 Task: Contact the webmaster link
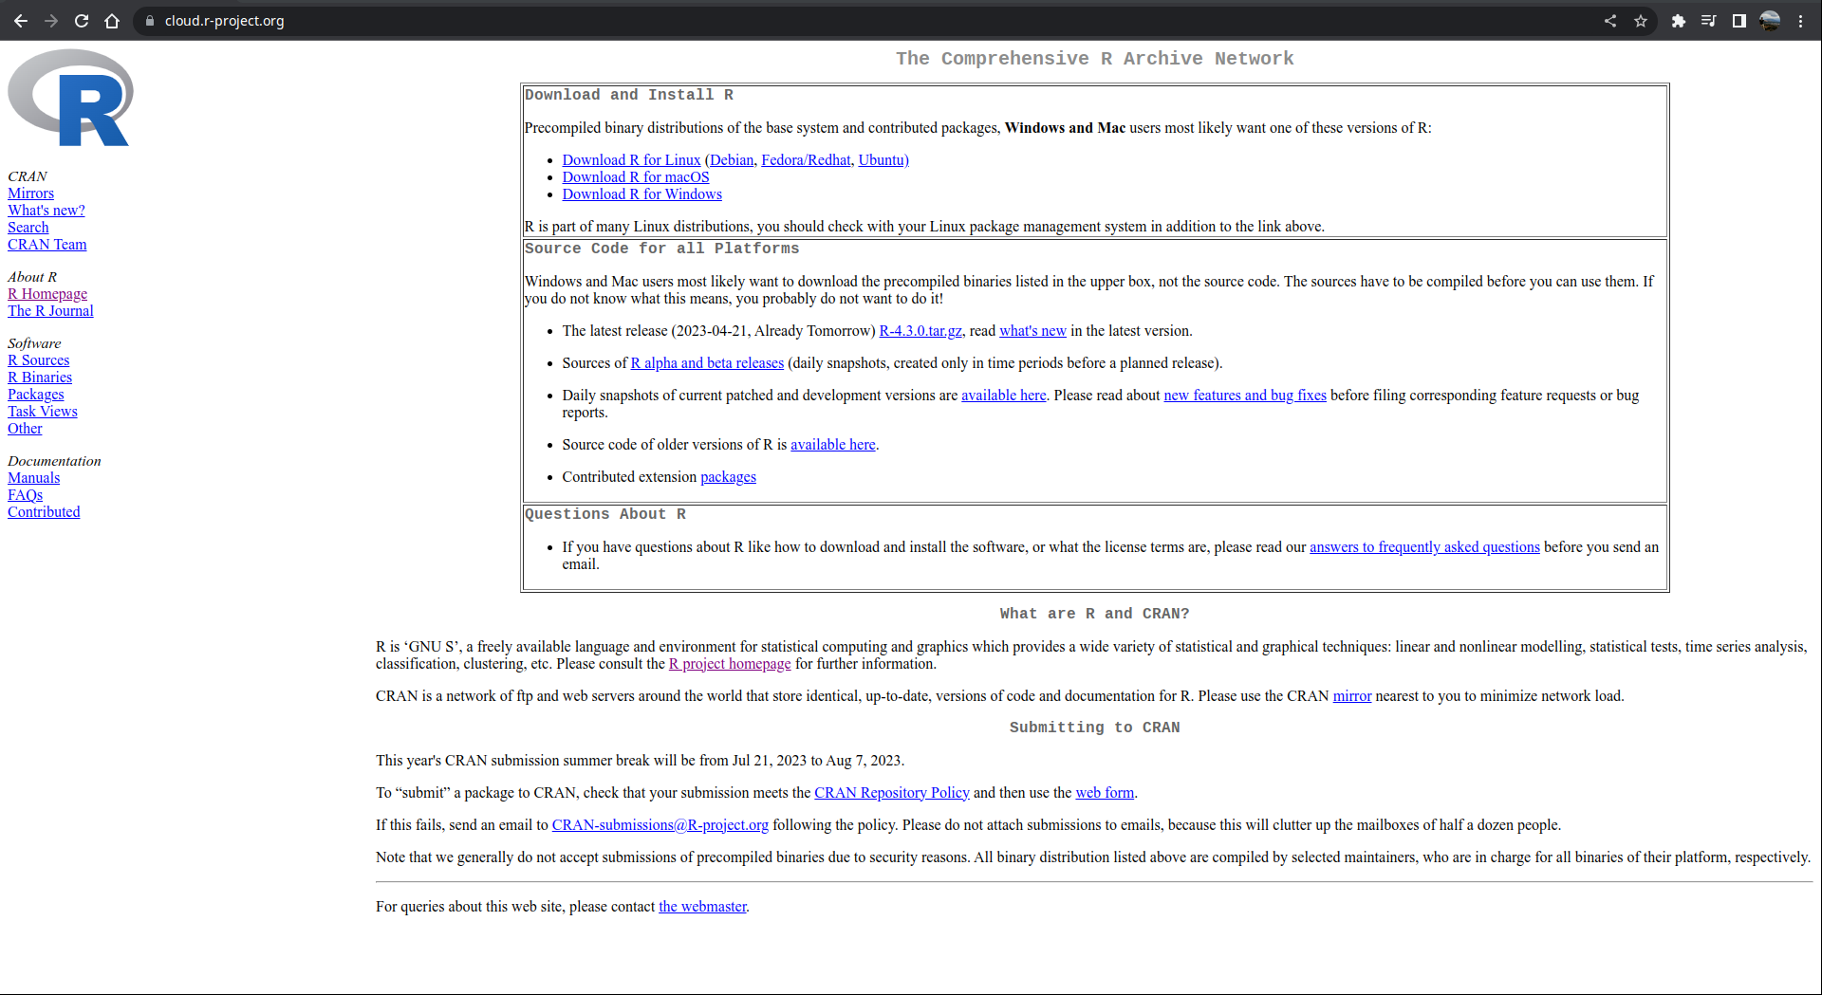pyautogui.click(x=703, y=907)
